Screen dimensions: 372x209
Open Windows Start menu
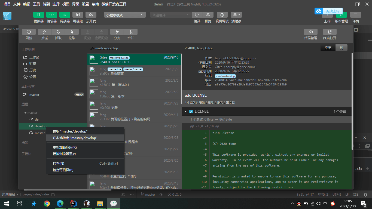pos(7,204)
